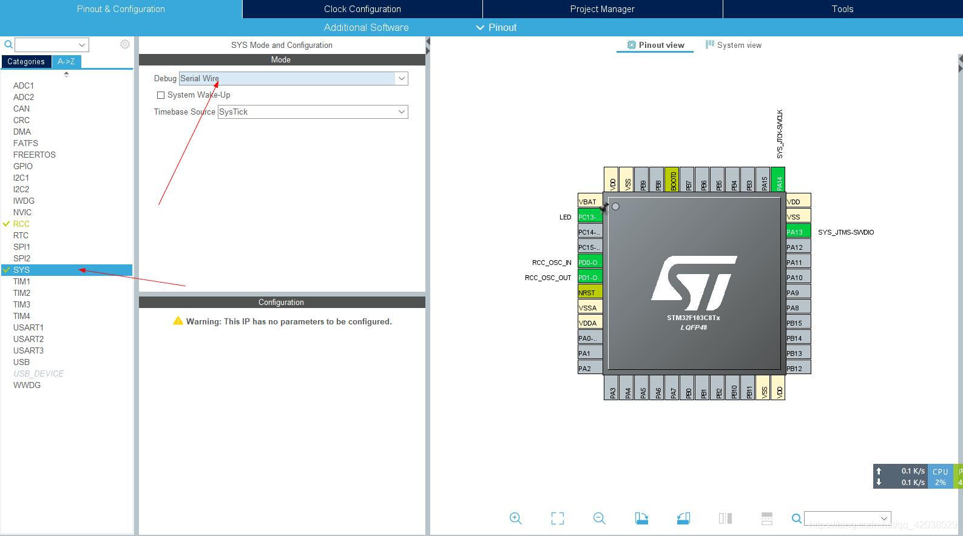
Task: Rotate the chip counter-clockwise
Action: (x=683, y=518)
